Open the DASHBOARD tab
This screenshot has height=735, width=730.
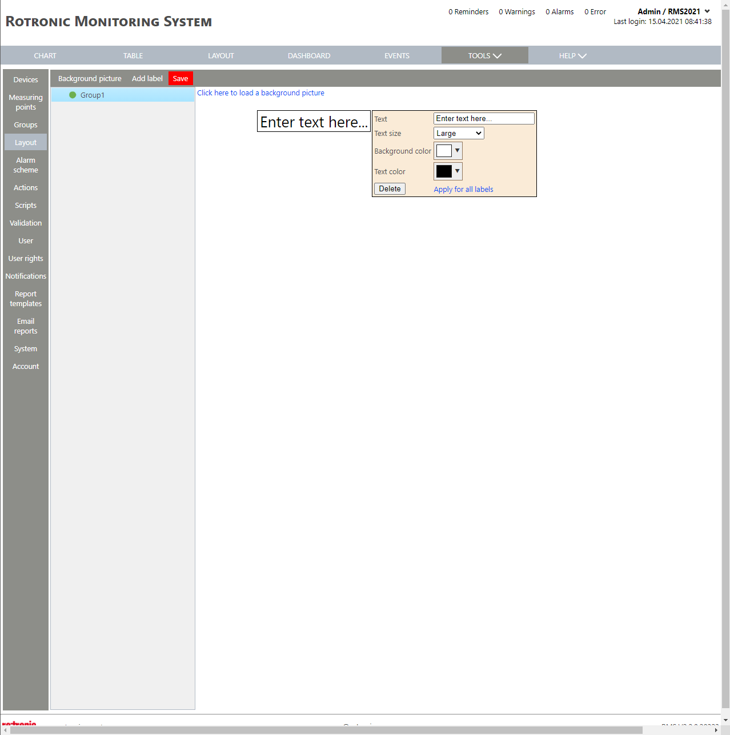[309, 55]
